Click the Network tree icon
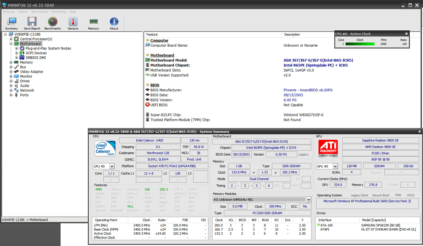The height and width of the screenshot is (246, 423). point(16,90)
